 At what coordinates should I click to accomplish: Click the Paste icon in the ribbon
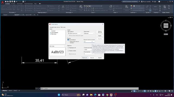(165, 8)
